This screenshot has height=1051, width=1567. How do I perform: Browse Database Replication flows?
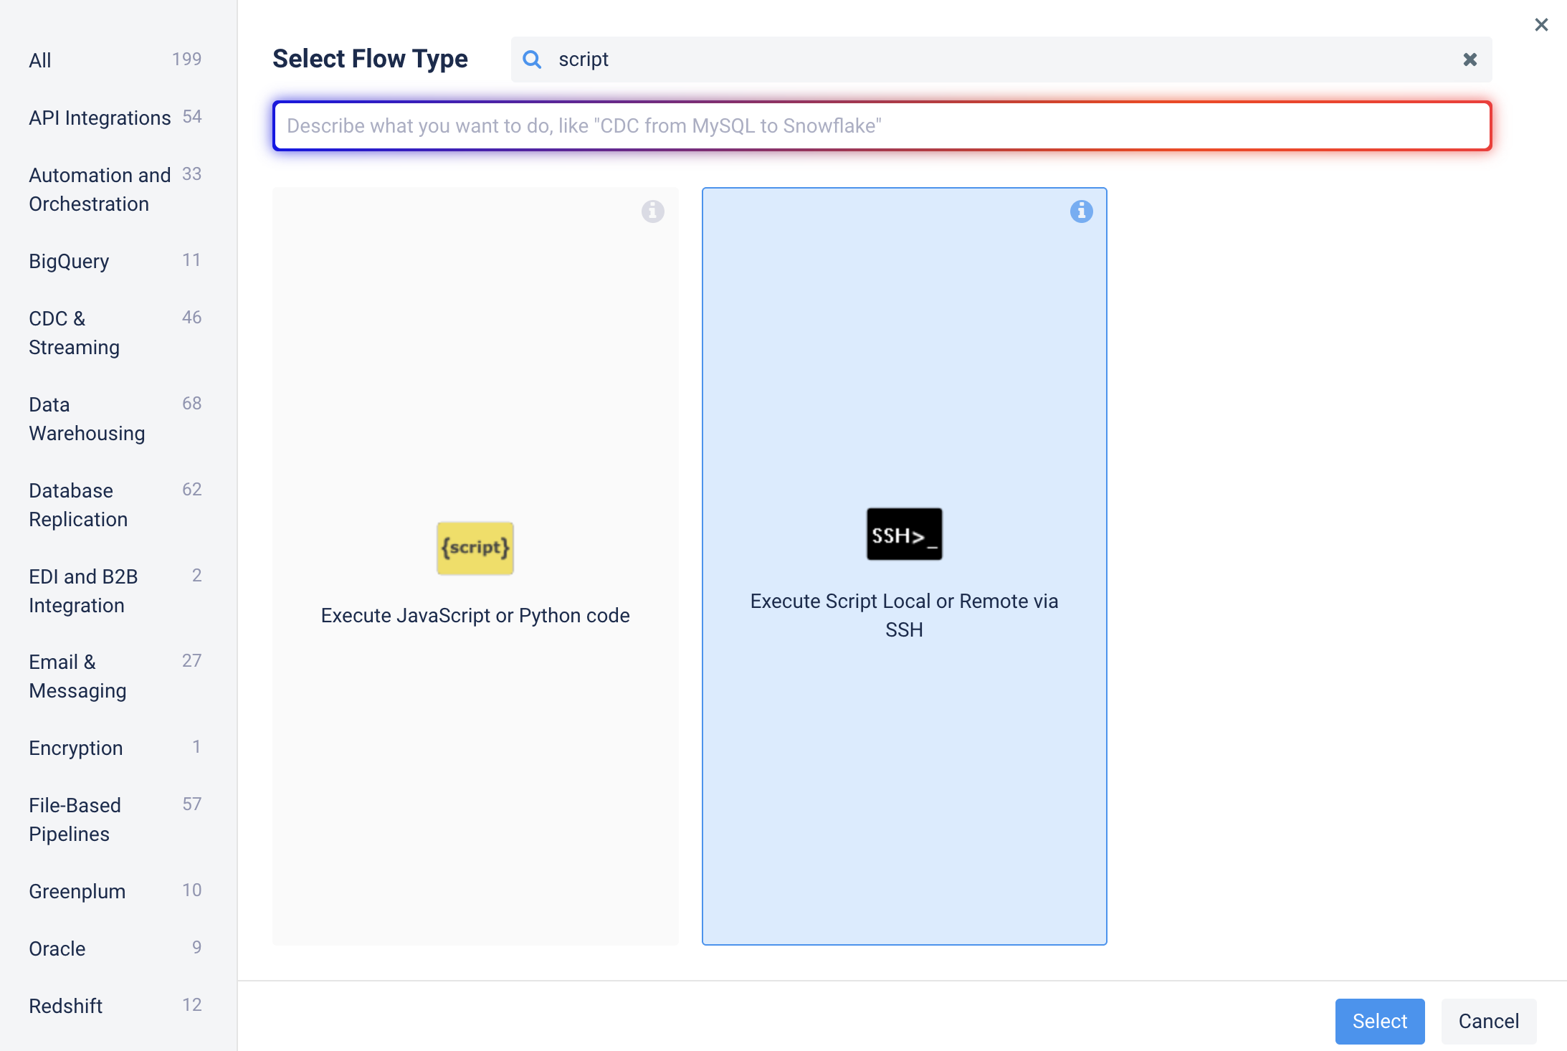pos(77,504)
